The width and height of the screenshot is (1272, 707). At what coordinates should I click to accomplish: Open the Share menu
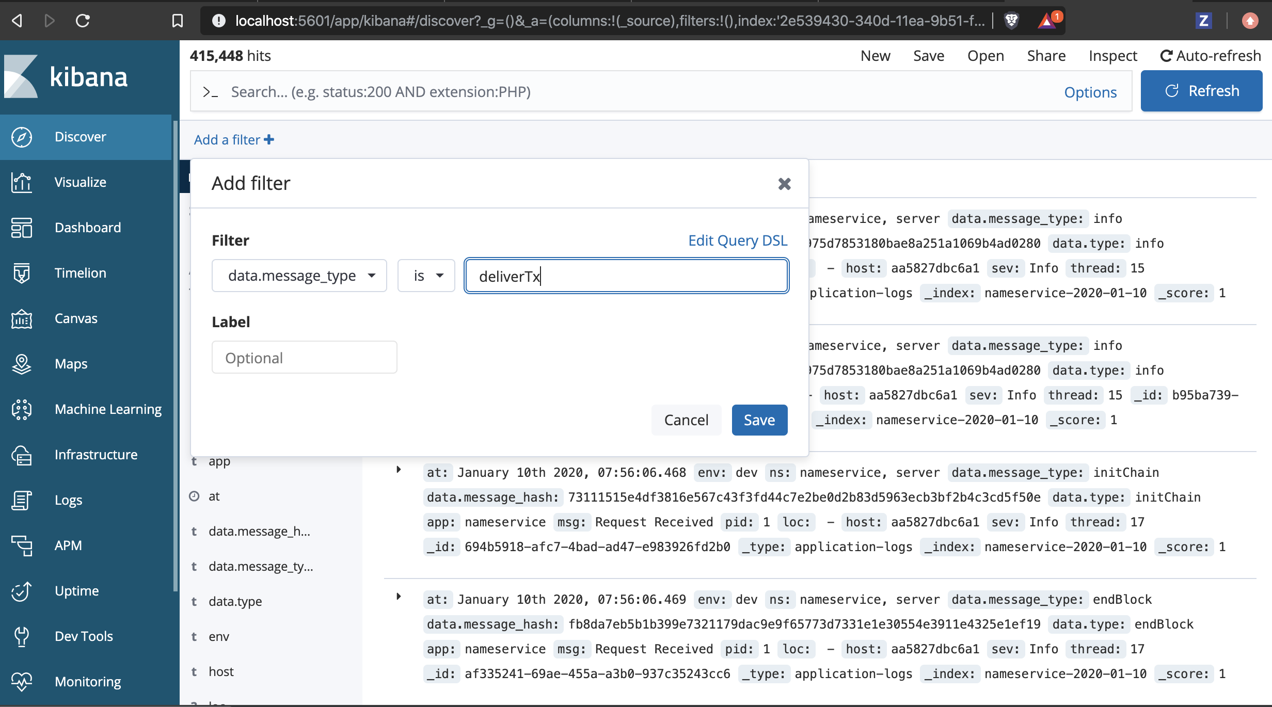(x=1046, y=56)
